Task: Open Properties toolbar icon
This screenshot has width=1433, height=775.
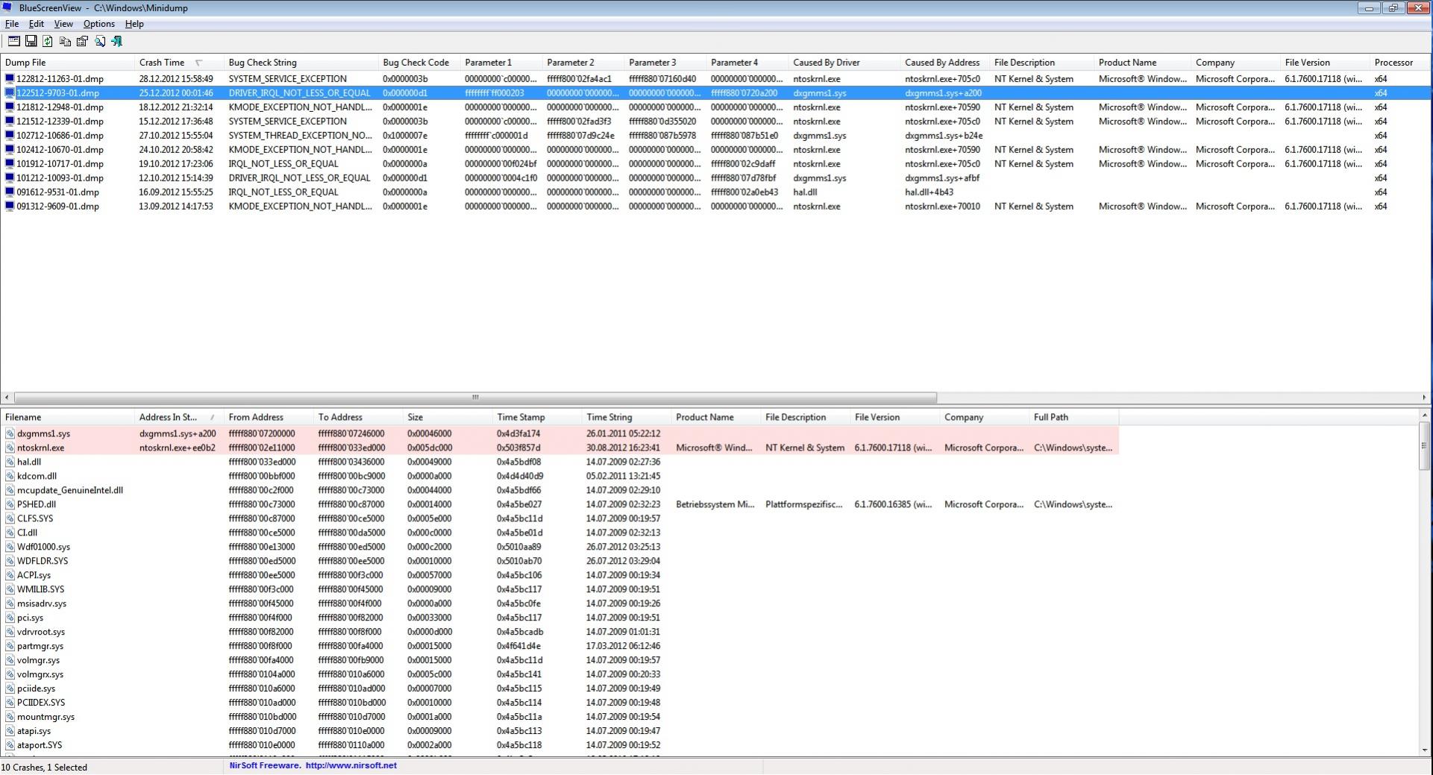Action: click(82, 42)
